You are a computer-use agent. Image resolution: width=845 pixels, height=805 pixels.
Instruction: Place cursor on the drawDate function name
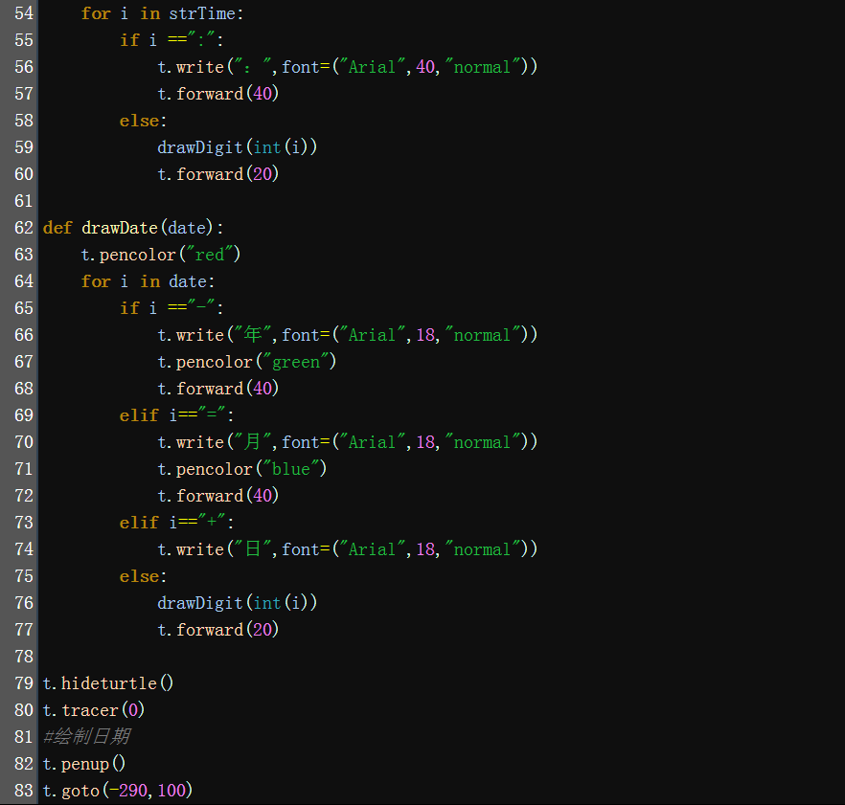tap(119, 228)
